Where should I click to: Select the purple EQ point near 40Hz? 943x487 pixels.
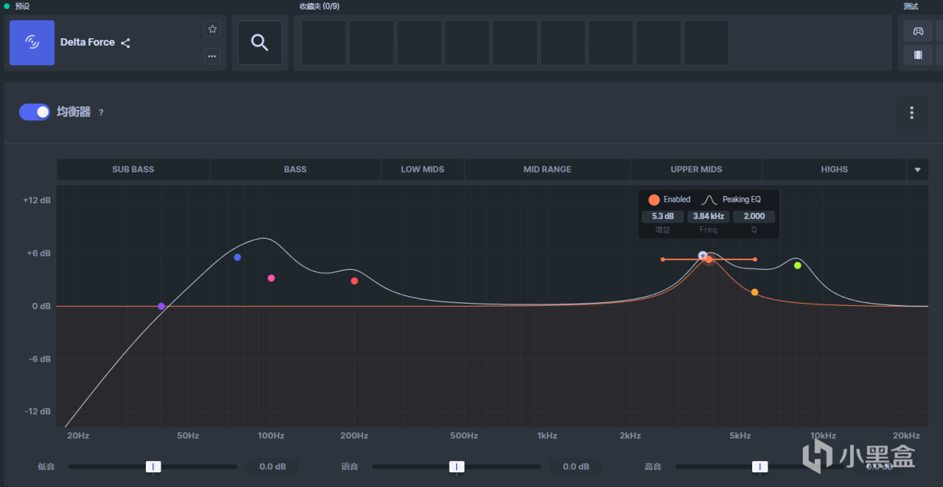(x=161, y=306)
